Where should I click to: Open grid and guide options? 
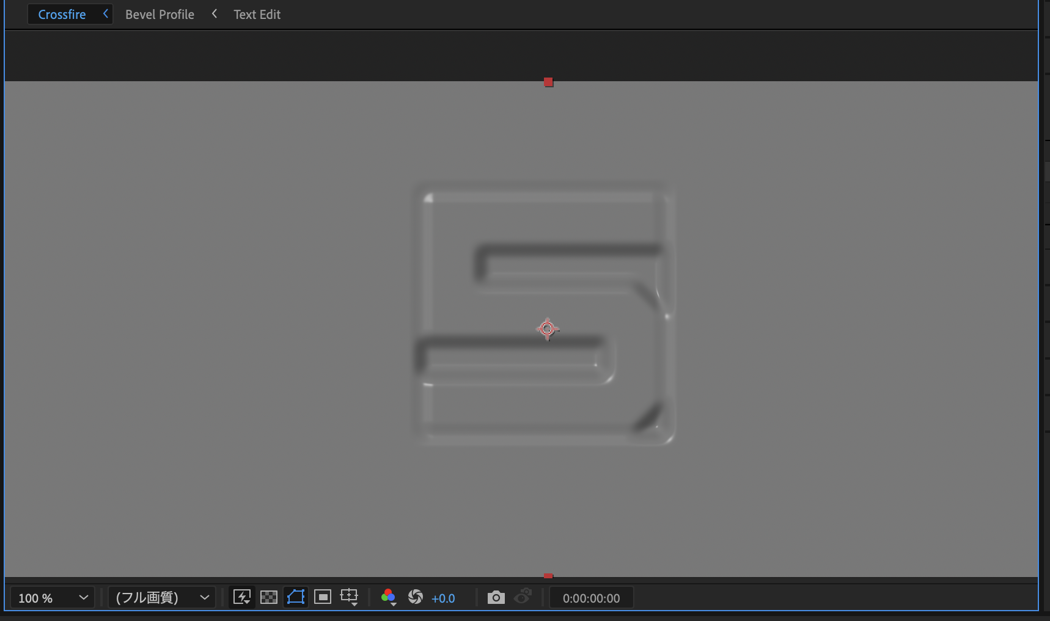[x=349, y=597]
